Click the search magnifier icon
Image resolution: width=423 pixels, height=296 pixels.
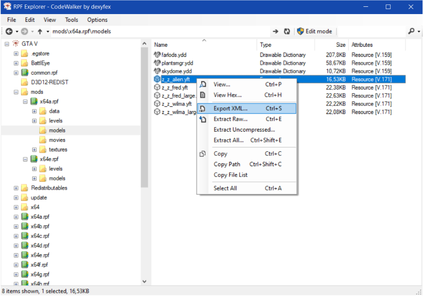click(x=411, y=31)
